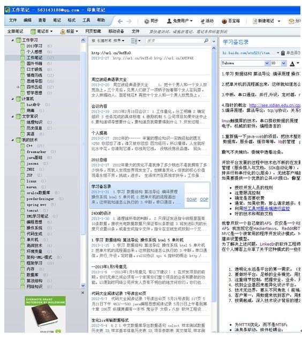
Task: Open the 历史信息 notebook
Action: pyautogui.click(x=34, y=128)
